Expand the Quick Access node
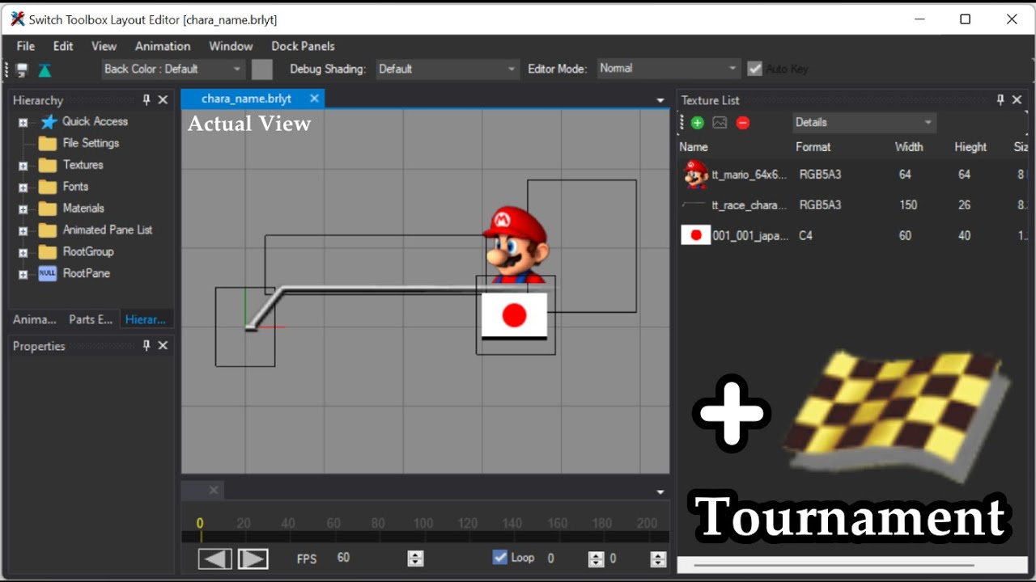Image resolution: width=1036 pixels, height=582 pixels. point(23,122)
